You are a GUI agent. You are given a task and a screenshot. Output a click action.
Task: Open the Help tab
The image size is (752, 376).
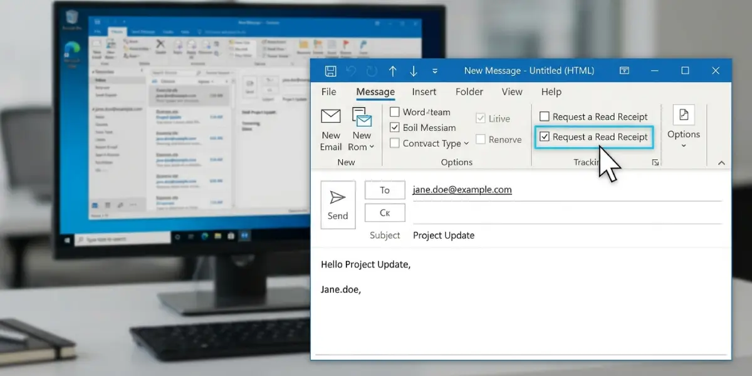(551, 91)
